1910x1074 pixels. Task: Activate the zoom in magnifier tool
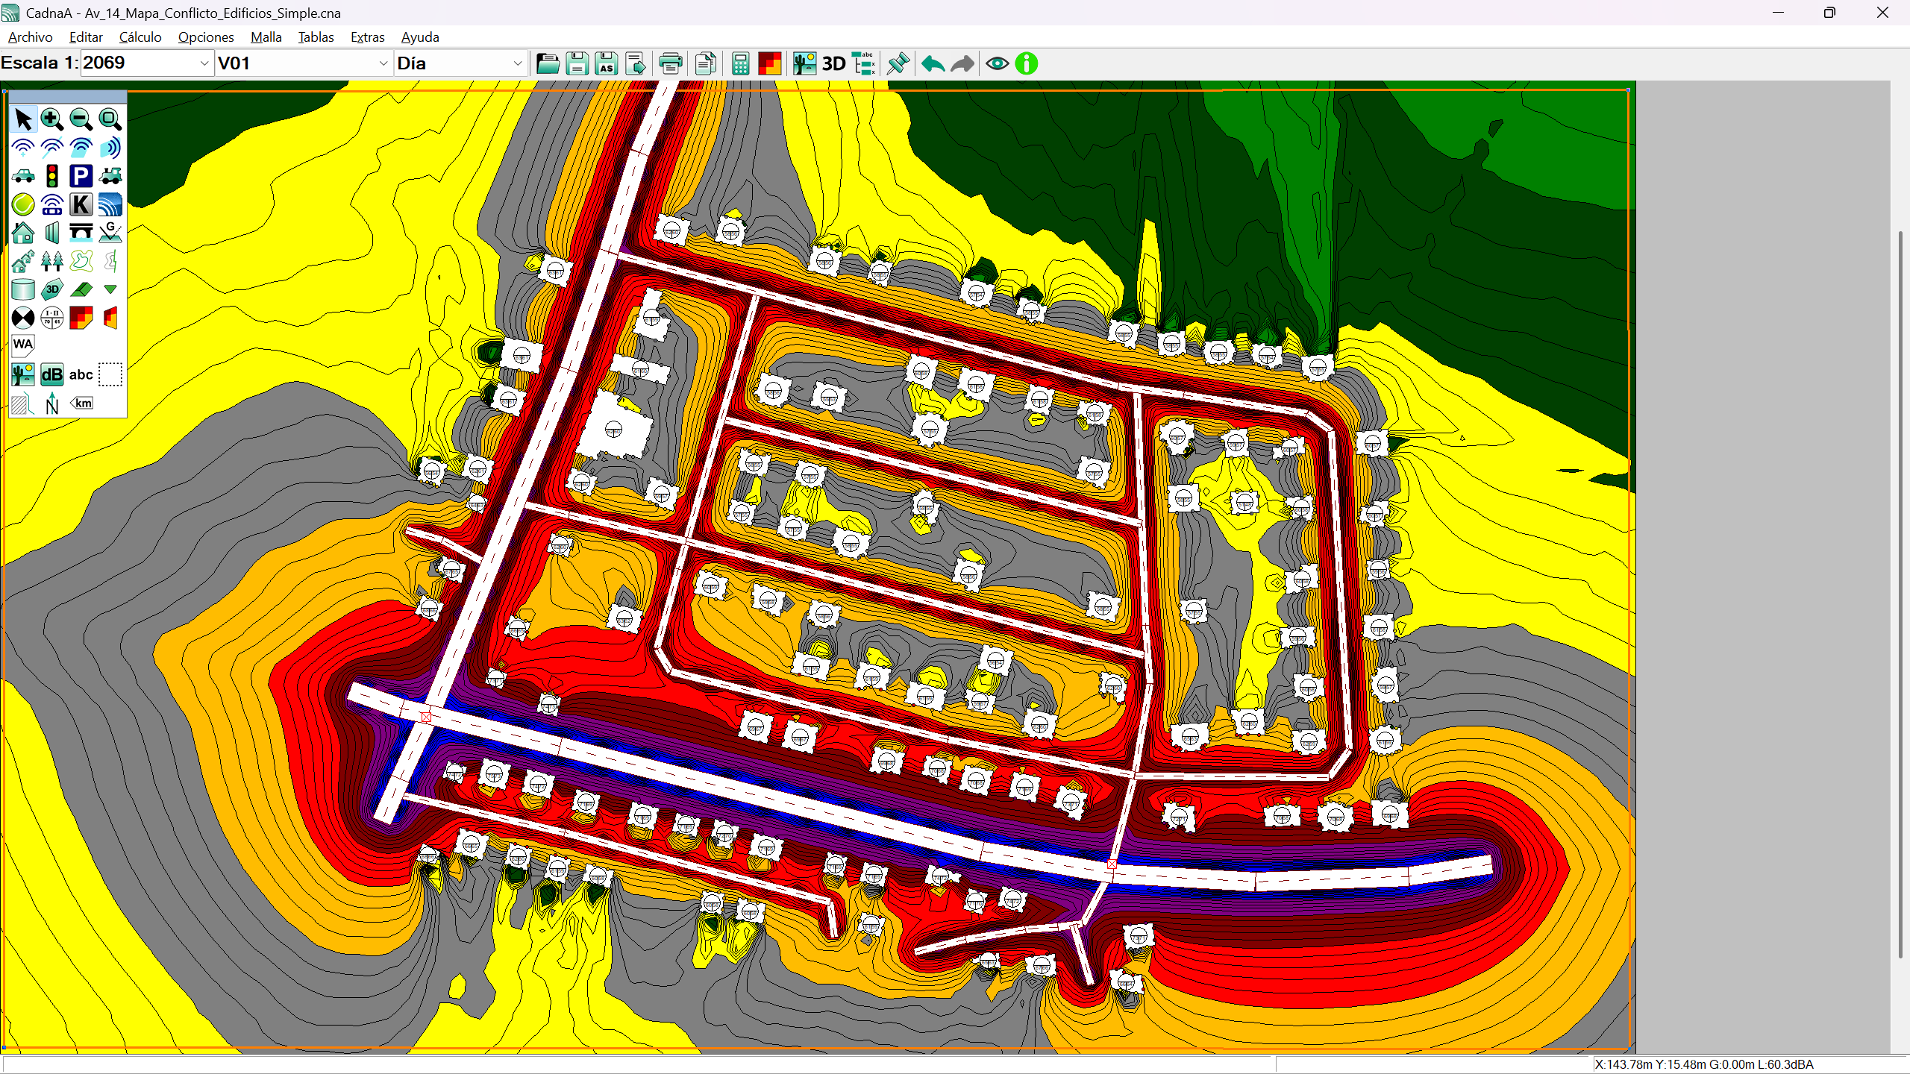tap(52, 119)
